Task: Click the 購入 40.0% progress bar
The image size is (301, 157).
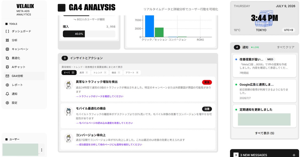Action: pyautogui.click(x=89, y=34)
